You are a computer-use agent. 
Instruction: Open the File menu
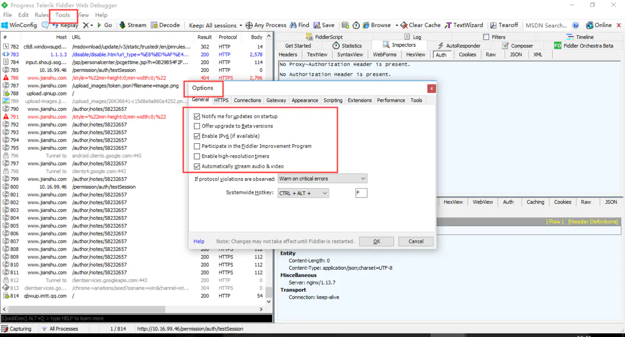(x=7, y=15)
